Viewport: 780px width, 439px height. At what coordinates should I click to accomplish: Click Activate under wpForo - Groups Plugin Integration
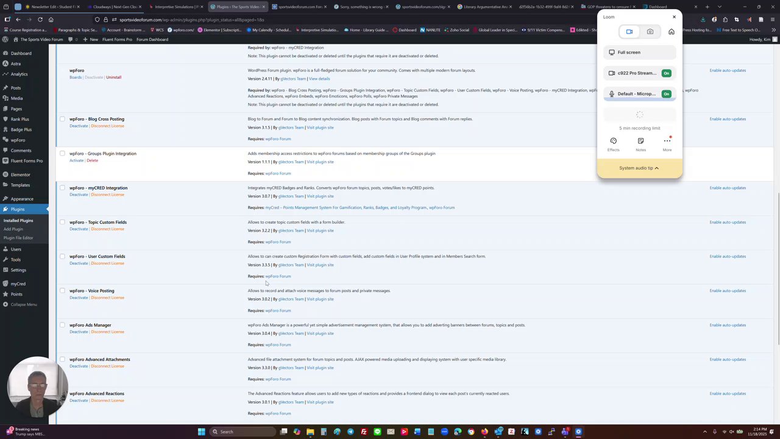click(76, 160)
